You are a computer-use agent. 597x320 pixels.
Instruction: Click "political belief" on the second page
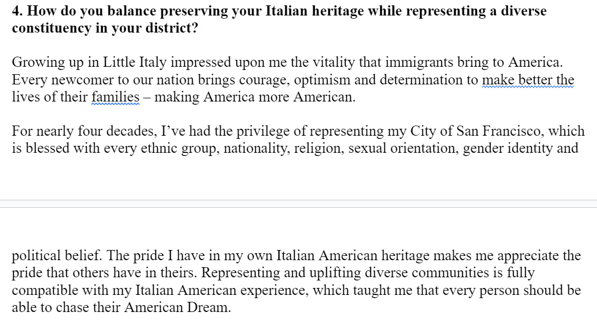point(57,255)
